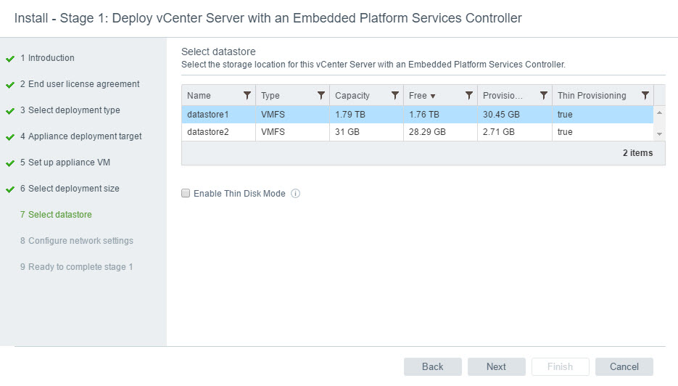
Task: Enable the Thin Disk Mode checkbox
Action: pyautogui.click(x=186, y=194)
